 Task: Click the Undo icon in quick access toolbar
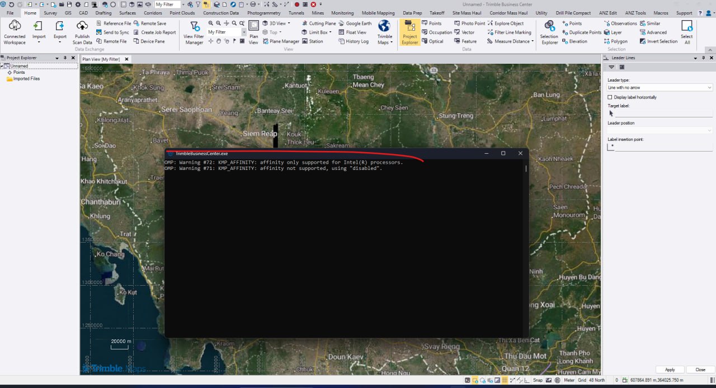click(x=12, y=4)
